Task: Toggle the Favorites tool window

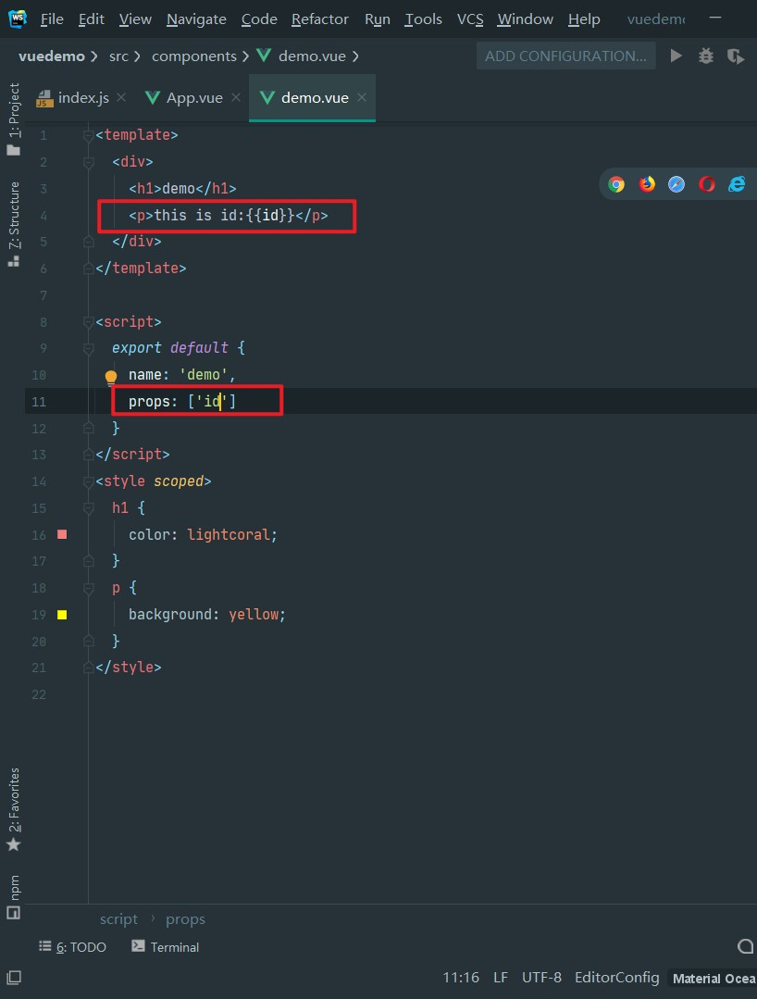Action: [13, 809]
